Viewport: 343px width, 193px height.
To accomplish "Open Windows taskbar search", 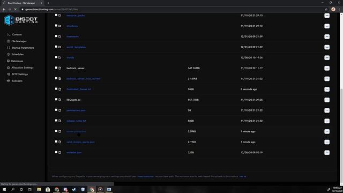I will [13, 189].
